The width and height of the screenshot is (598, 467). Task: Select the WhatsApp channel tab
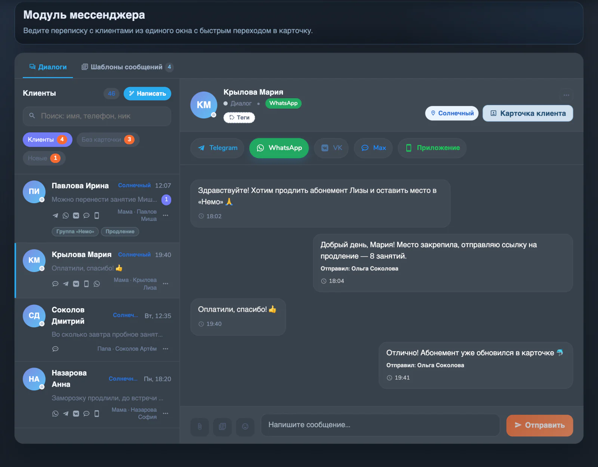click(279, 148)
